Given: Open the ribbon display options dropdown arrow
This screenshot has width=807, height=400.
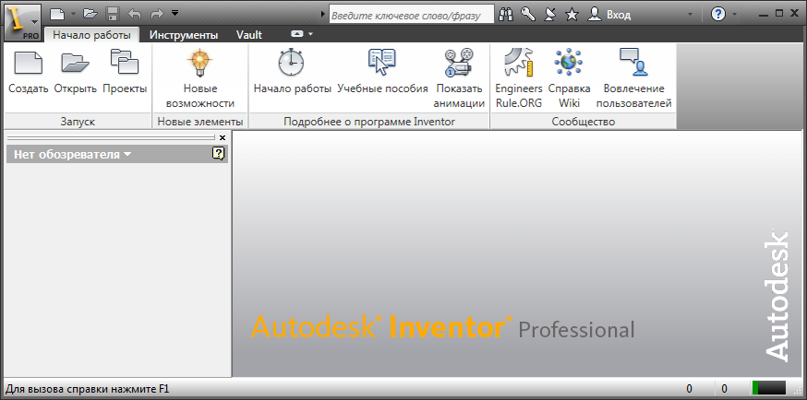Looking at the screenshot, I should [x=310, y=34].
